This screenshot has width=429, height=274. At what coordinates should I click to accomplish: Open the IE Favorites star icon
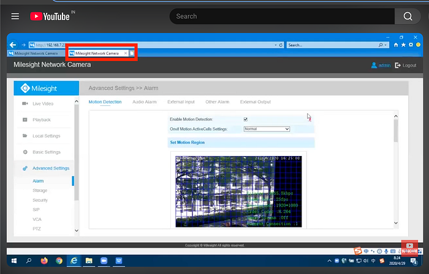coord(403,45)
